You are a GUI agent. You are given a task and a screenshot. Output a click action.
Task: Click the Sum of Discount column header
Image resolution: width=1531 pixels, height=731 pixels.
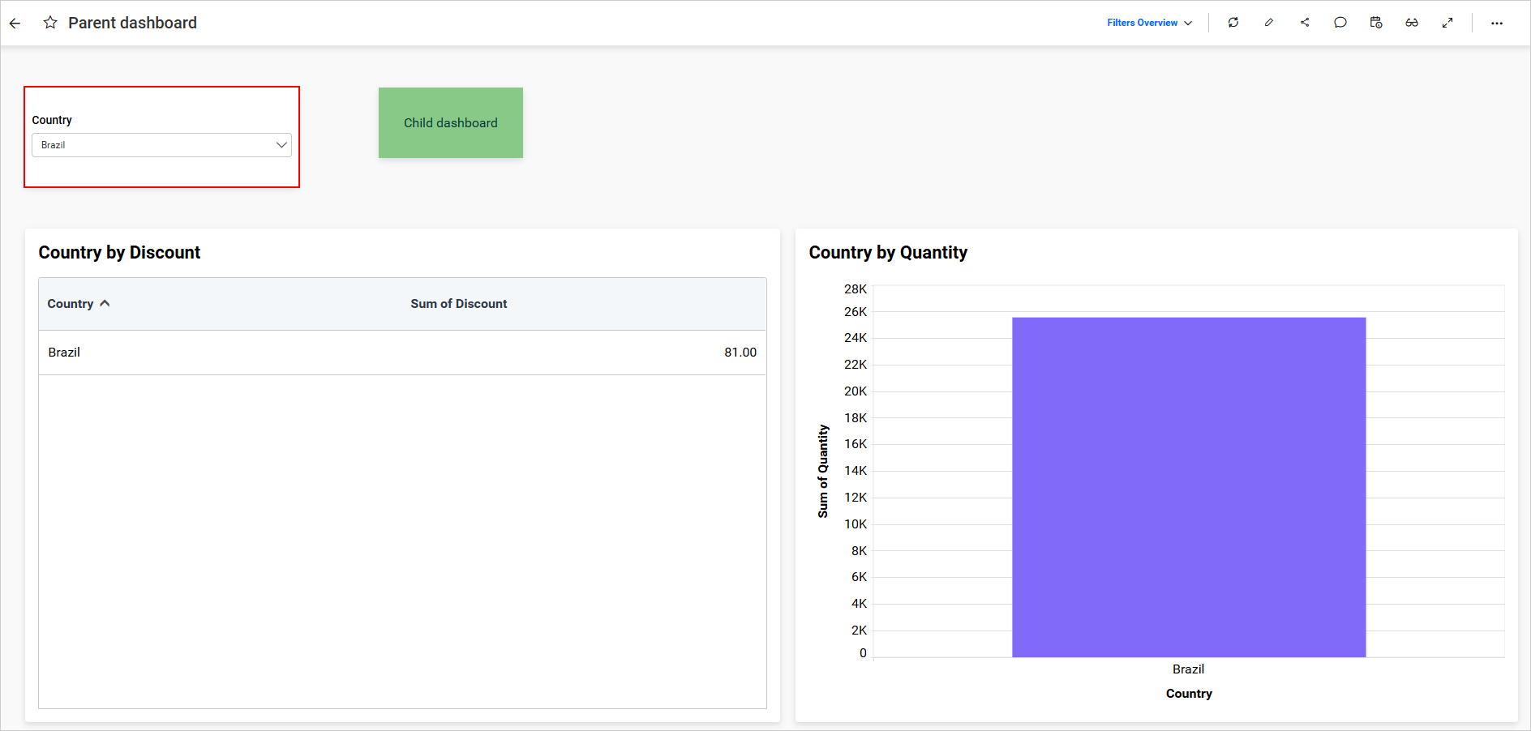coord(458,303)
